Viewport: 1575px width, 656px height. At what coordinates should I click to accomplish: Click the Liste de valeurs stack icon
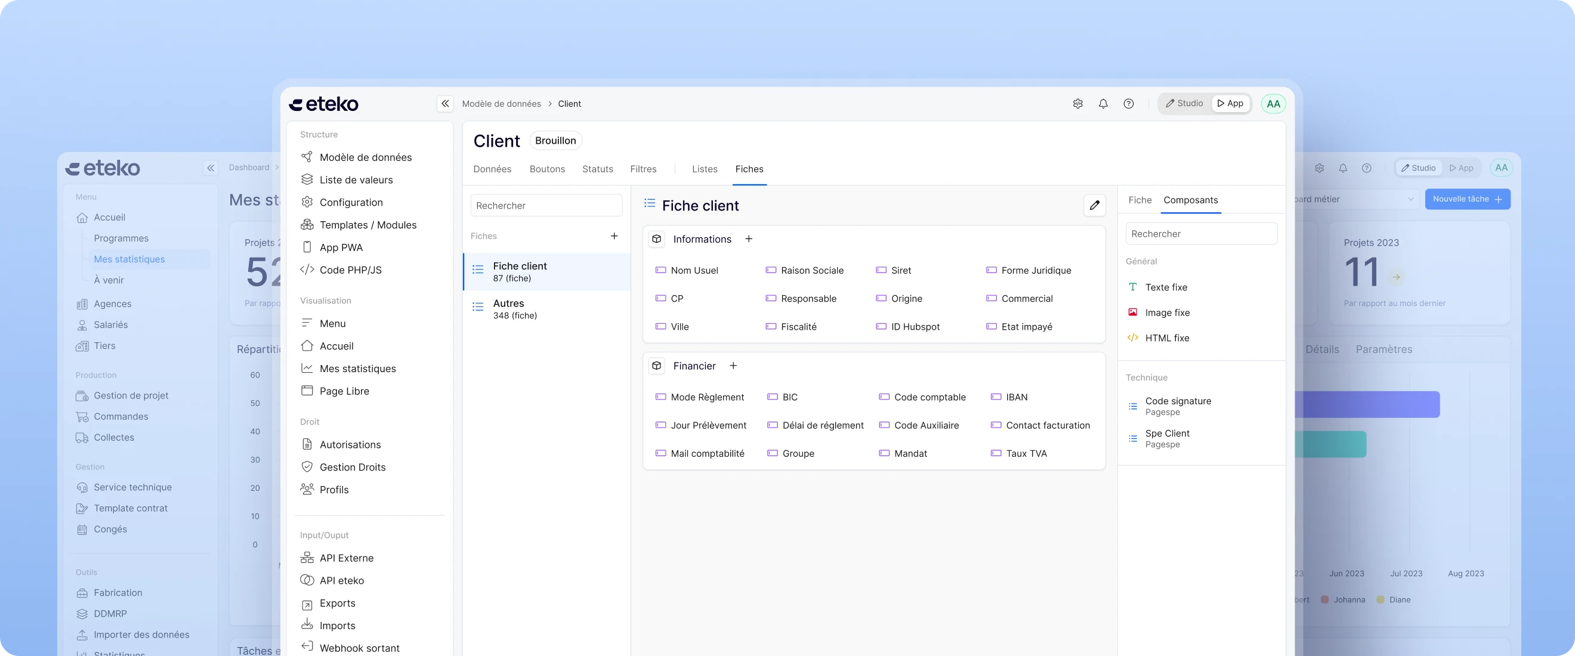click(x=307, y=180)
